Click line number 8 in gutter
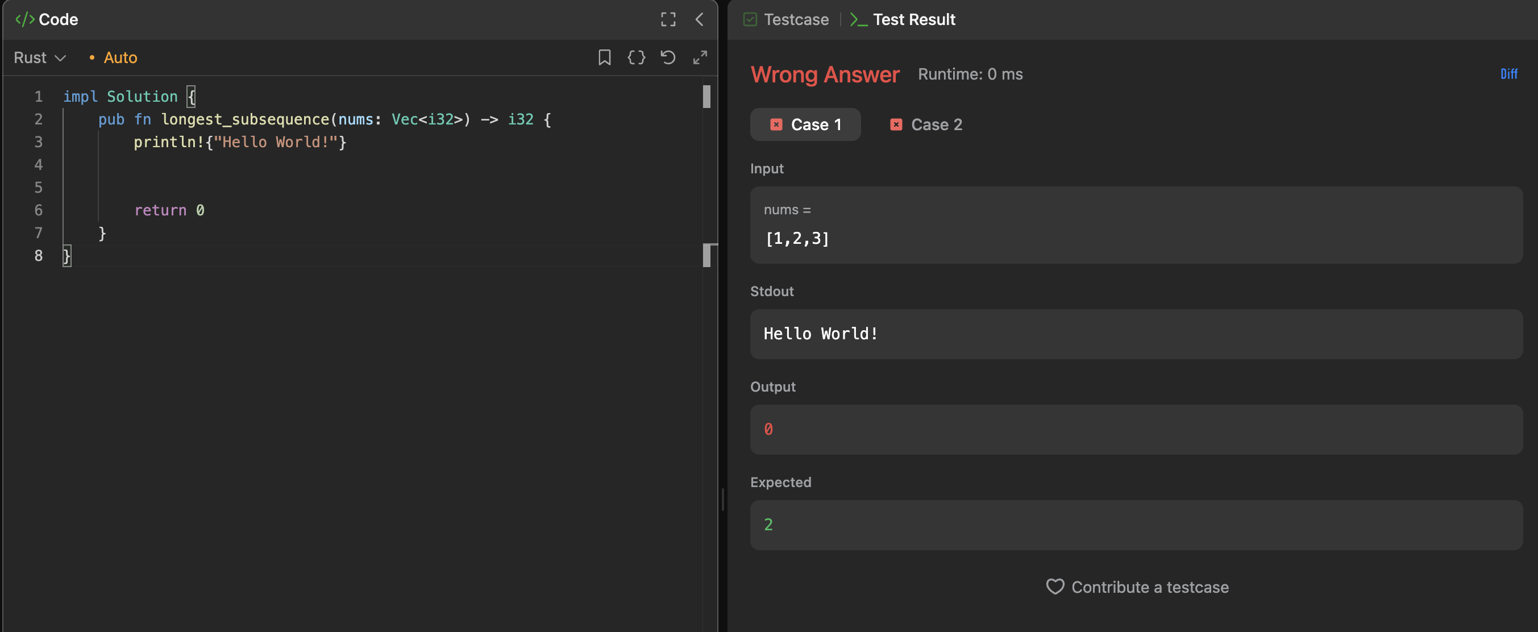 coord(38,255)
